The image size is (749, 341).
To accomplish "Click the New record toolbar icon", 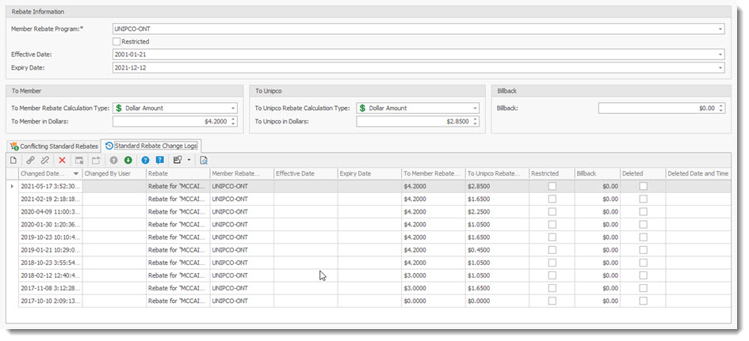I will pyautogui.click(x=13, y=160).
